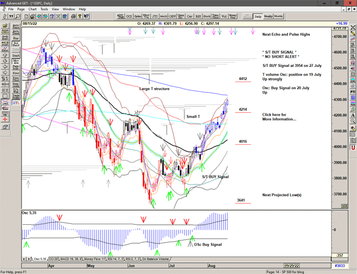The height and width of the screenshot is (274, 357).
Task: Toggle the Auto Trend button
Action: pyautogui.click(x=16, y=31)
